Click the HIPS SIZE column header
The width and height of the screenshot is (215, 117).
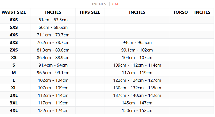pyautogui.click(x=90, y=12)
